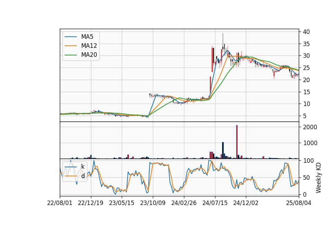Click the dark volume bar reaching 1000
The height and width of the screenshot is (239, 332).
click(x=223, y=150)
